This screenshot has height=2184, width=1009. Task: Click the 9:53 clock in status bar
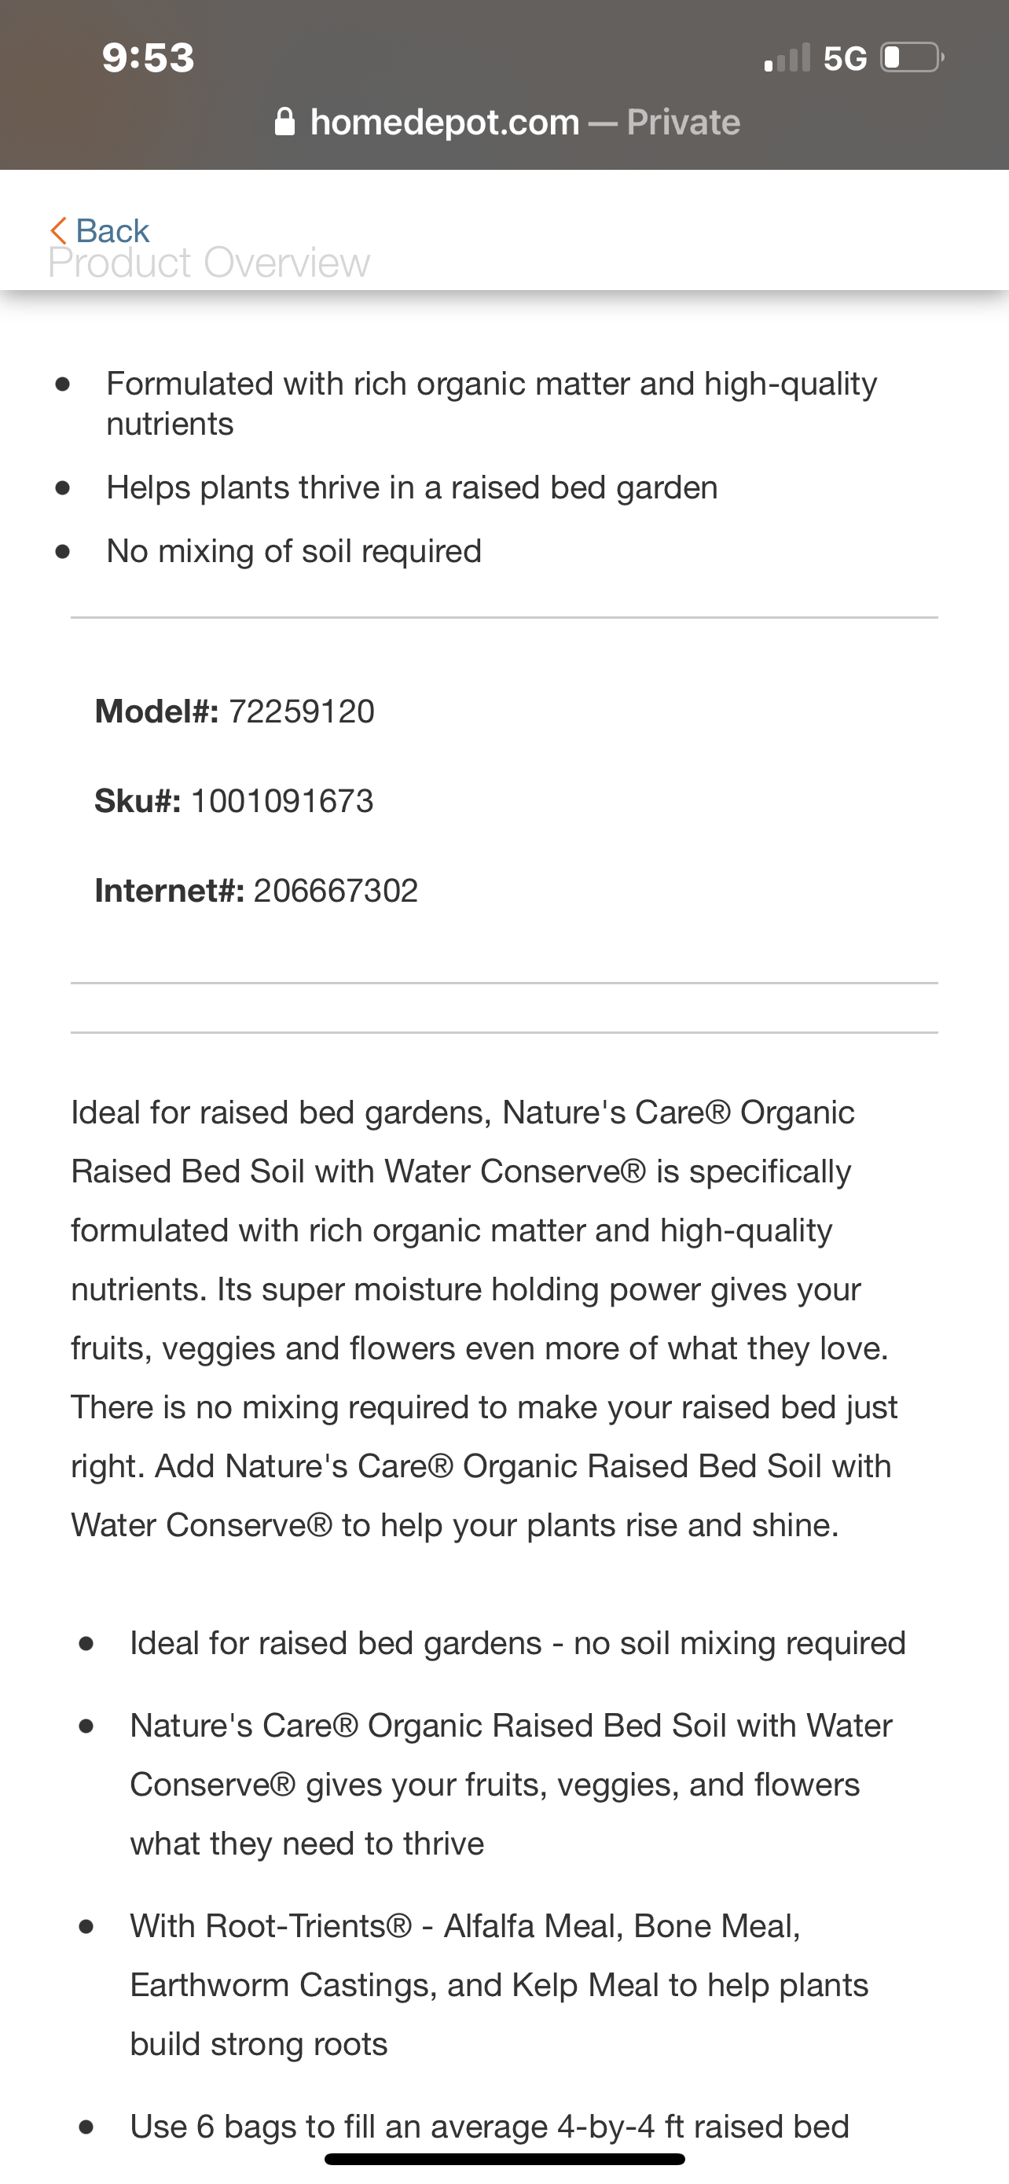149,57
